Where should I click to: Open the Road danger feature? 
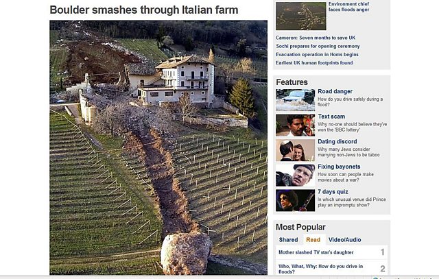(x=335, y=91)
